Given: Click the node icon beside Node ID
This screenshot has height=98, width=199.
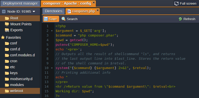Looking at the screenshot, I should pyautogui.click(x=4, y=12).
